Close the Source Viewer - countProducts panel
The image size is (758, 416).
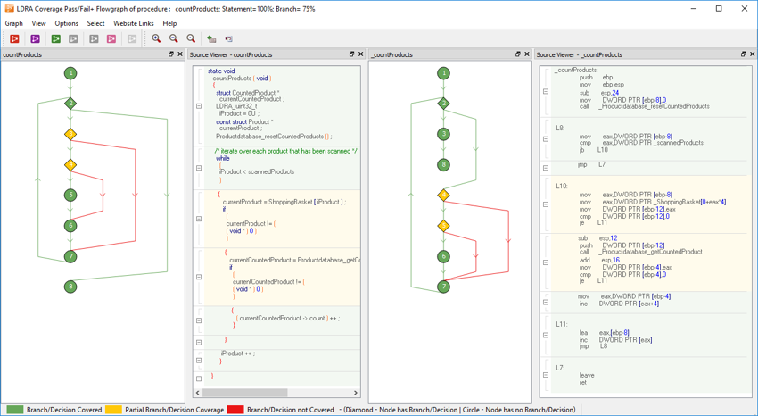click(x=360, y=54)
